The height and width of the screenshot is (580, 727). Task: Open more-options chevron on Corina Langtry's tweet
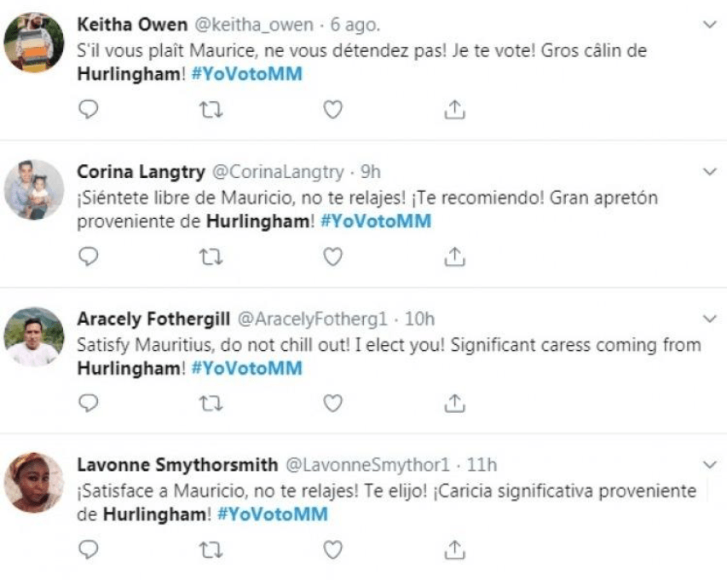point(709,172)
